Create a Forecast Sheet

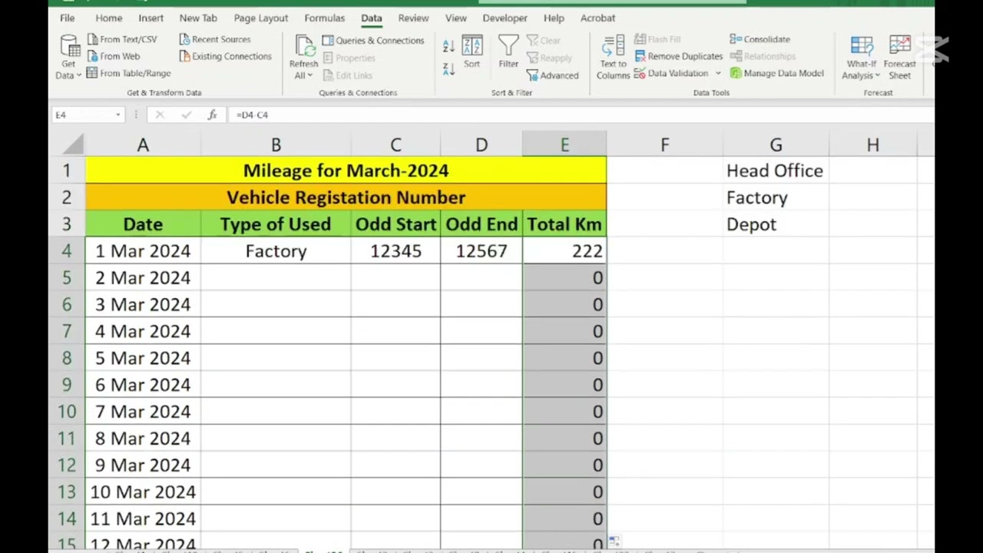click(899, 57)
